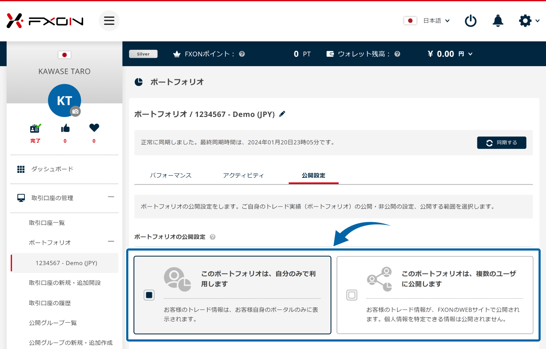Click the FXON points crown icon
This screenshot has width=546, height=349.
(x=177, y=54)
